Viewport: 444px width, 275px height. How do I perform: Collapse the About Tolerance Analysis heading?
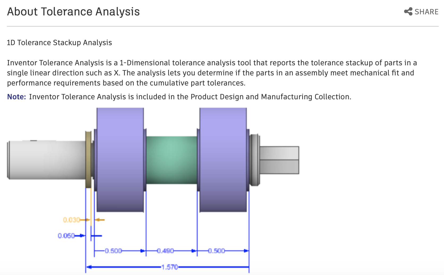(x=74, y=11)
